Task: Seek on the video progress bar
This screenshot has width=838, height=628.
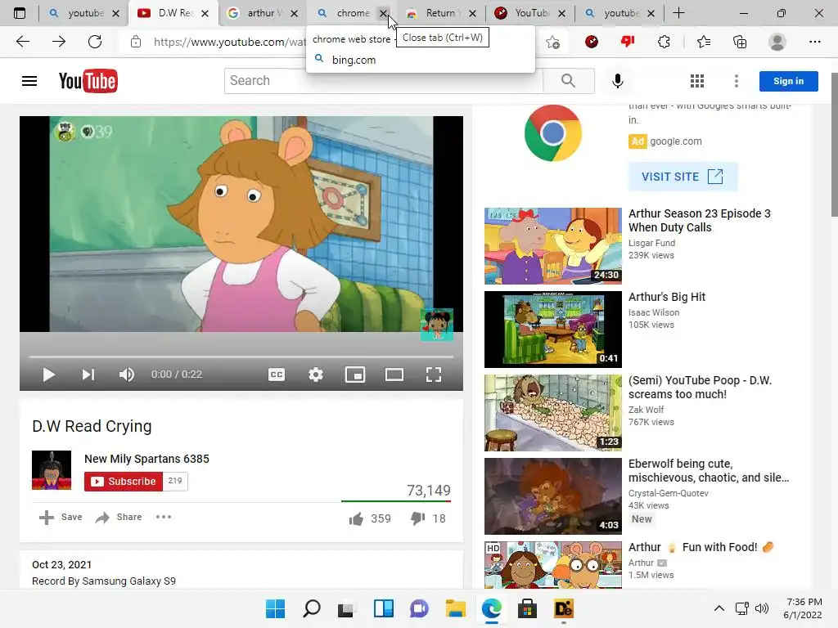Action: (x=241, y=357)
